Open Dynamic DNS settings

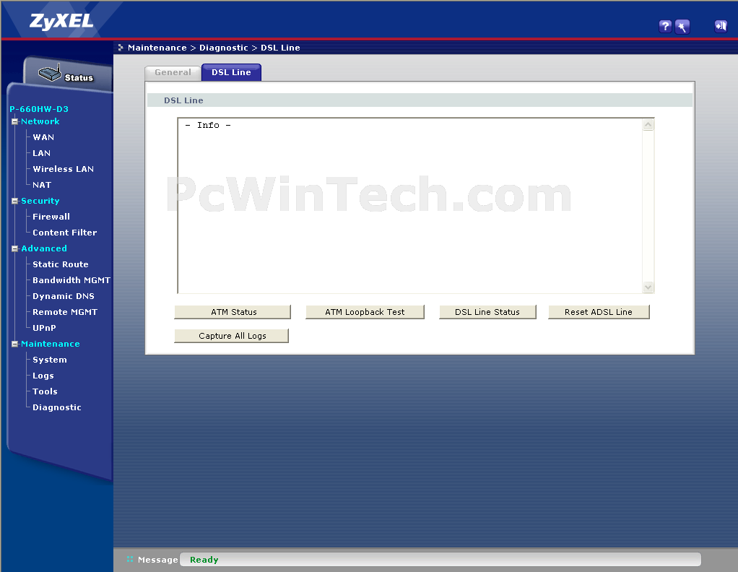(64, 296)
